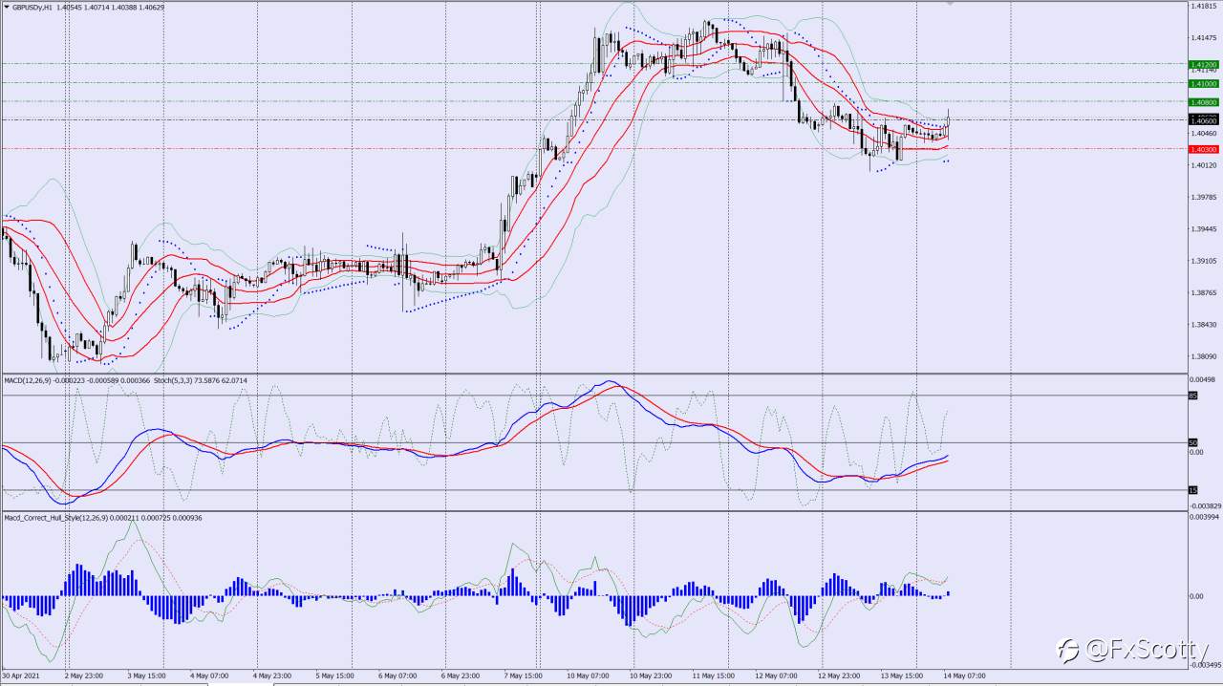Click the 0.003994 Hull MACD scale value
This screenshot has height=686, width=1223.
(x=1203, y=517)
